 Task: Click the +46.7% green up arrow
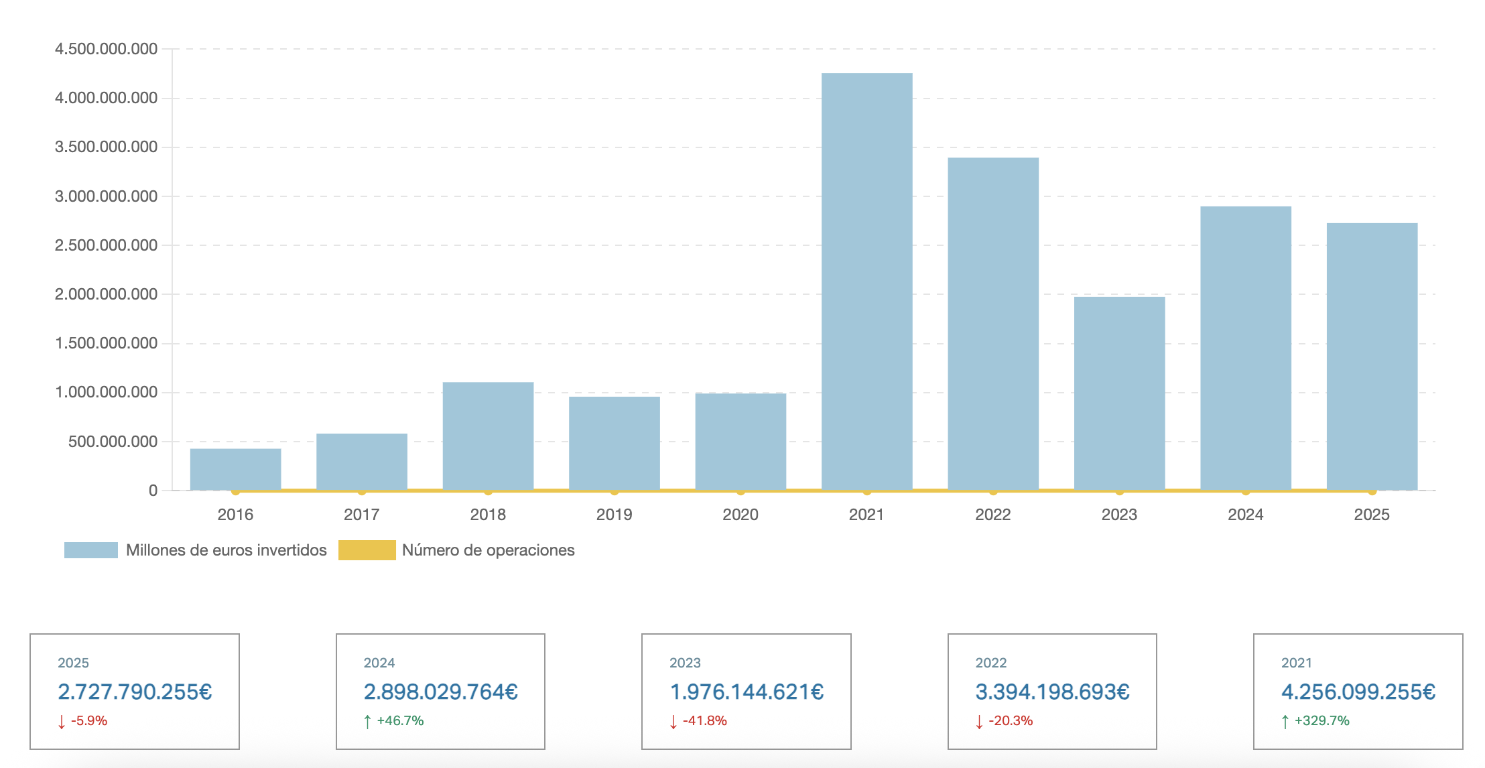pos(367,721)
